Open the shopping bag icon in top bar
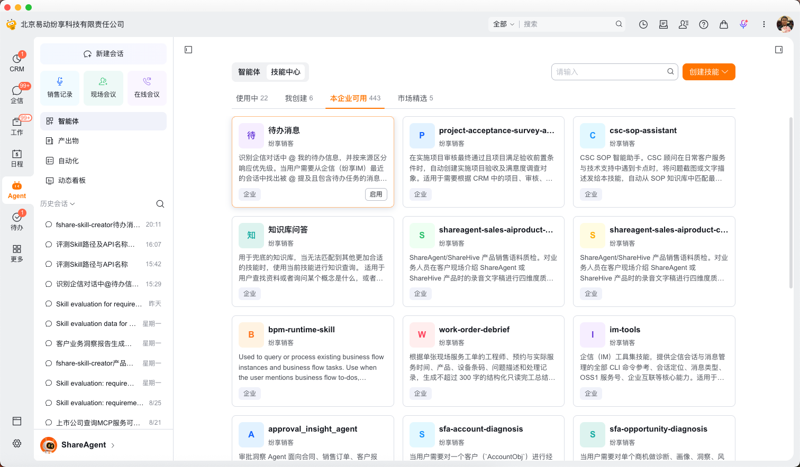Screen dimensions: 800x467 click(x=724, y=24)
